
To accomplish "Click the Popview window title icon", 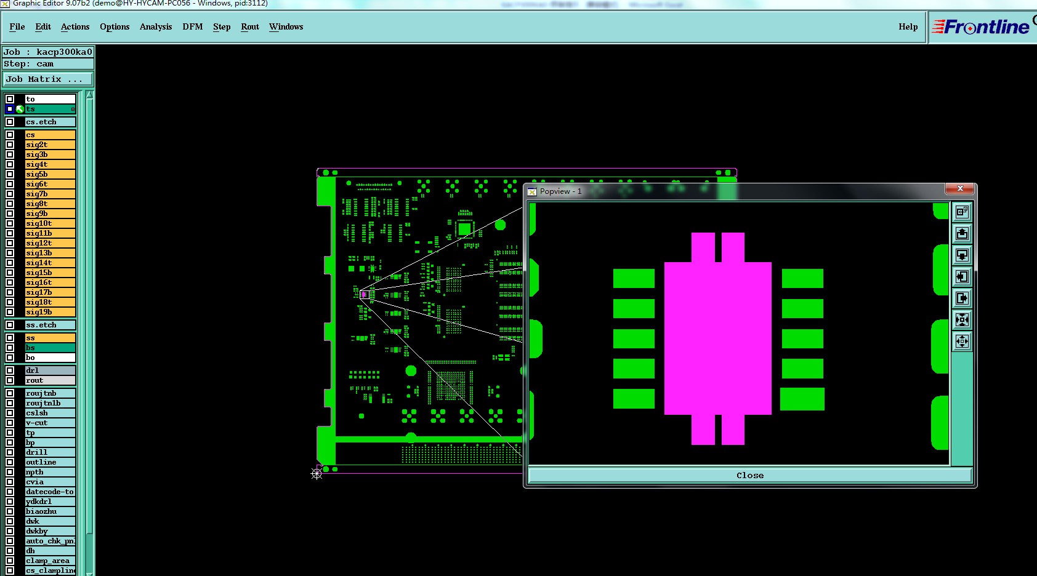I will pos(533,191).
